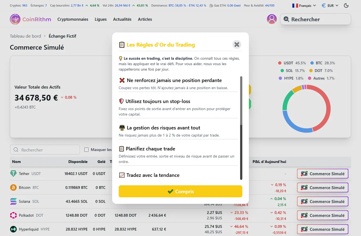Open the user profile avatar icon

tap(272, 19)
